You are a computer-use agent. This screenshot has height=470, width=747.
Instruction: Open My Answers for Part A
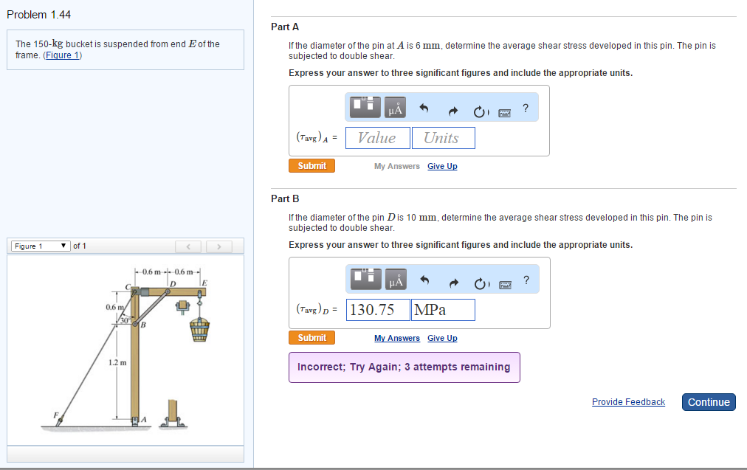(396, 166)
